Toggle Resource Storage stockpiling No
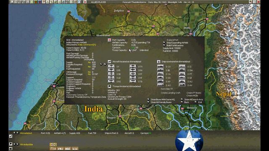This screenshot has height=151, width=269. [89, 74]
